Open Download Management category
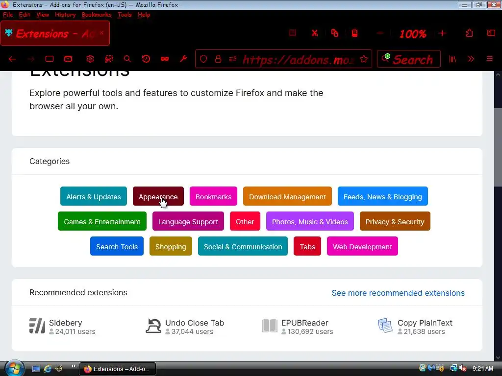This screenshot has height=376, width=502. (287, 196)
